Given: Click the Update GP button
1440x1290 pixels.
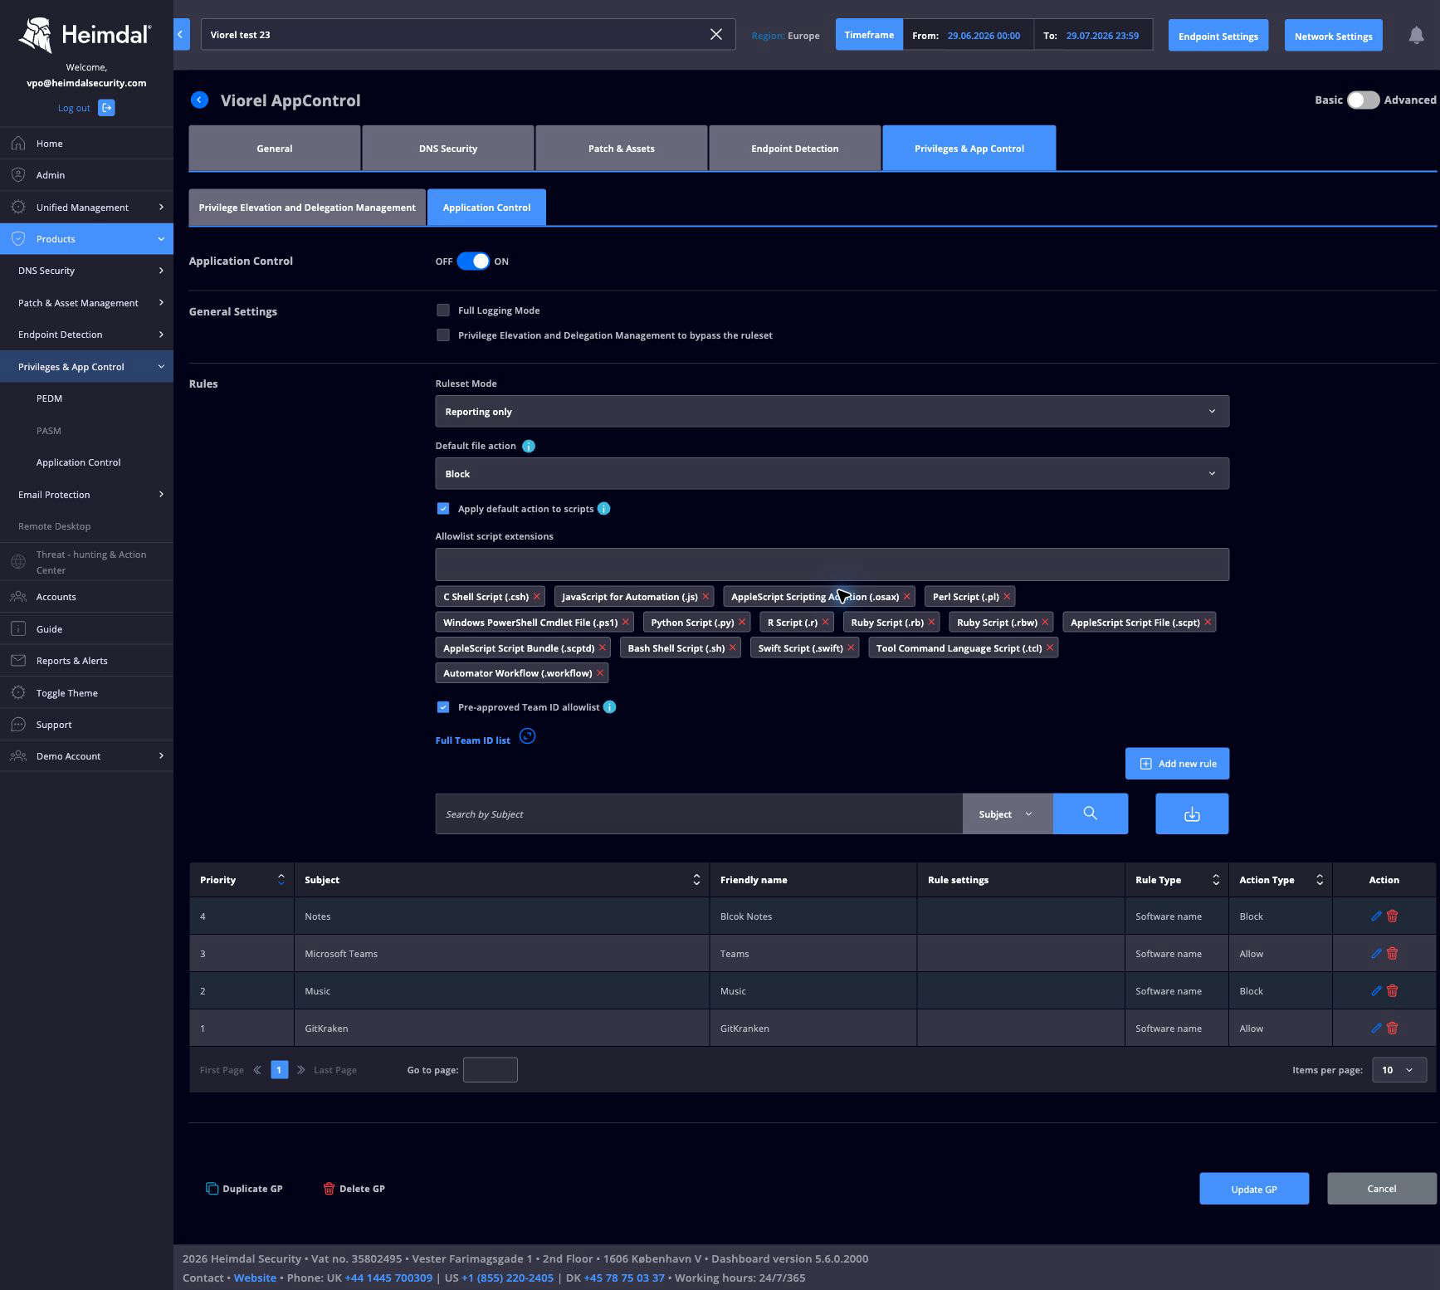Looking at the screenshot, I should click(x=1254, y=1189).
